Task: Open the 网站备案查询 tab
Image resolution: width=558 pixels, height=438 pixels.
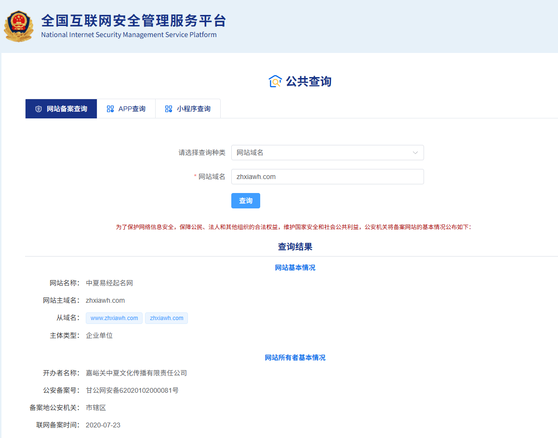Action: point(61,109)
